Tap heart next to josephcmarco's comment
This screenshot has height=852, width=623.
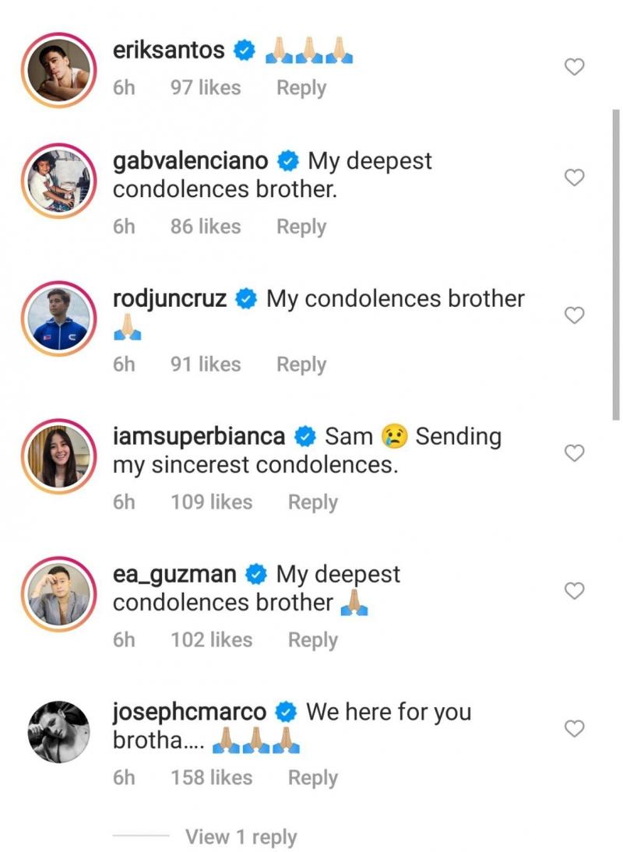click(574, 729)
